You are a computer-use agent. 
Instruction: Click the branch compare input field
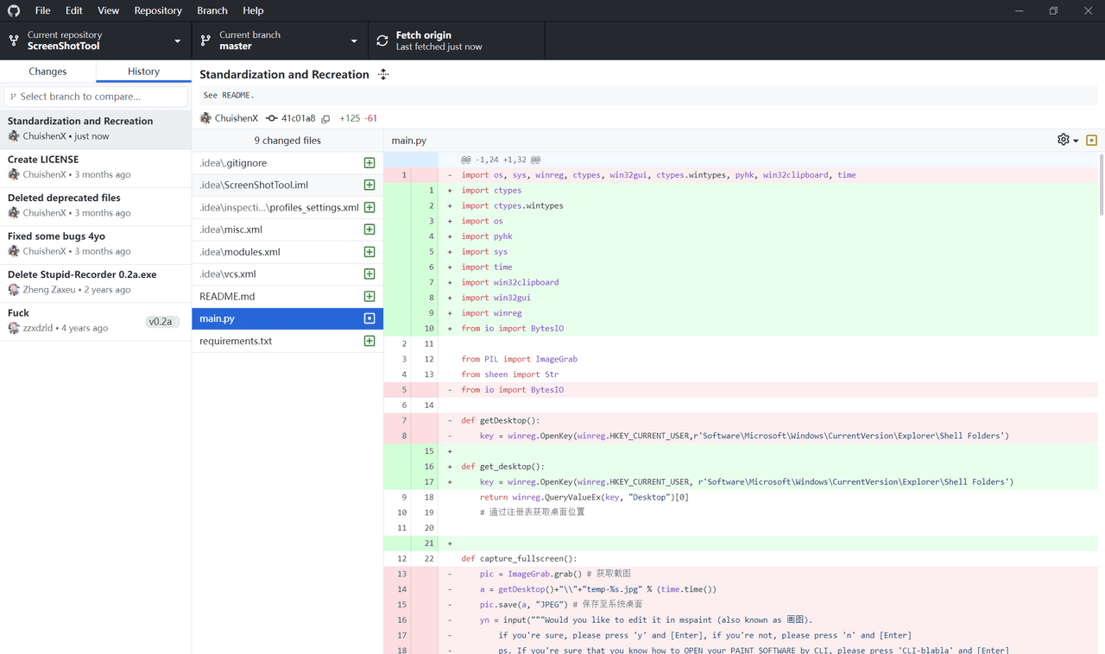[97, 97]
